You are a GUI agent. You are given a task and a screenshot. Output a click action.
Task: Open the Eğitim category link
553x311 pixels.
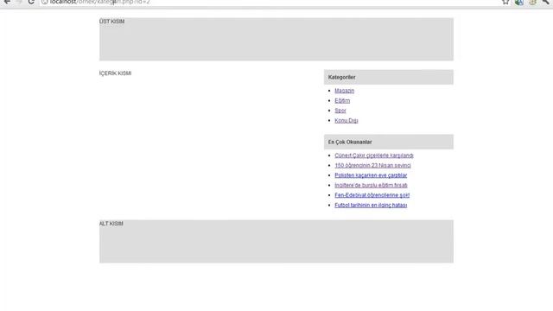342,100
